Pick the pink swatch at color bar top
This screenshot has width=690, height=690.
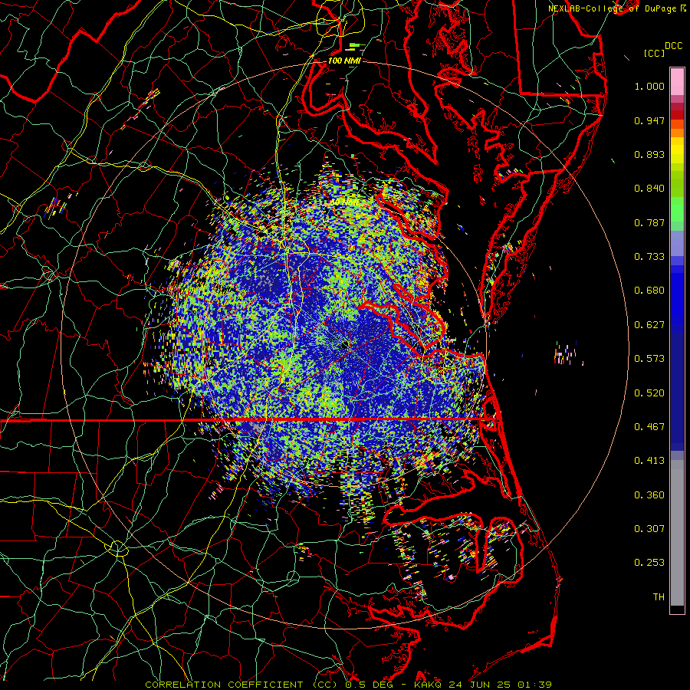677,81
